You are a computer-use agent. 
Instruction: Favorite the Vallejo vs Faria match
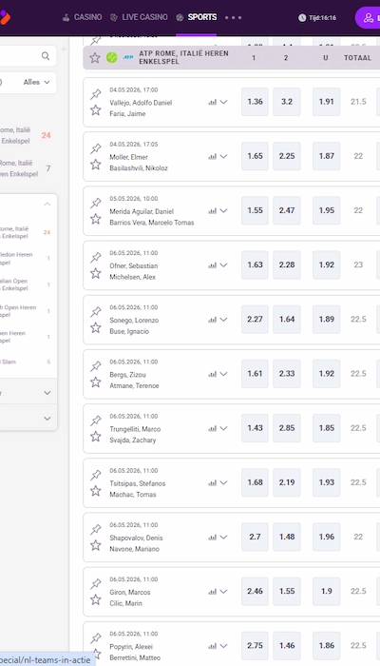(x=96, y=110)
